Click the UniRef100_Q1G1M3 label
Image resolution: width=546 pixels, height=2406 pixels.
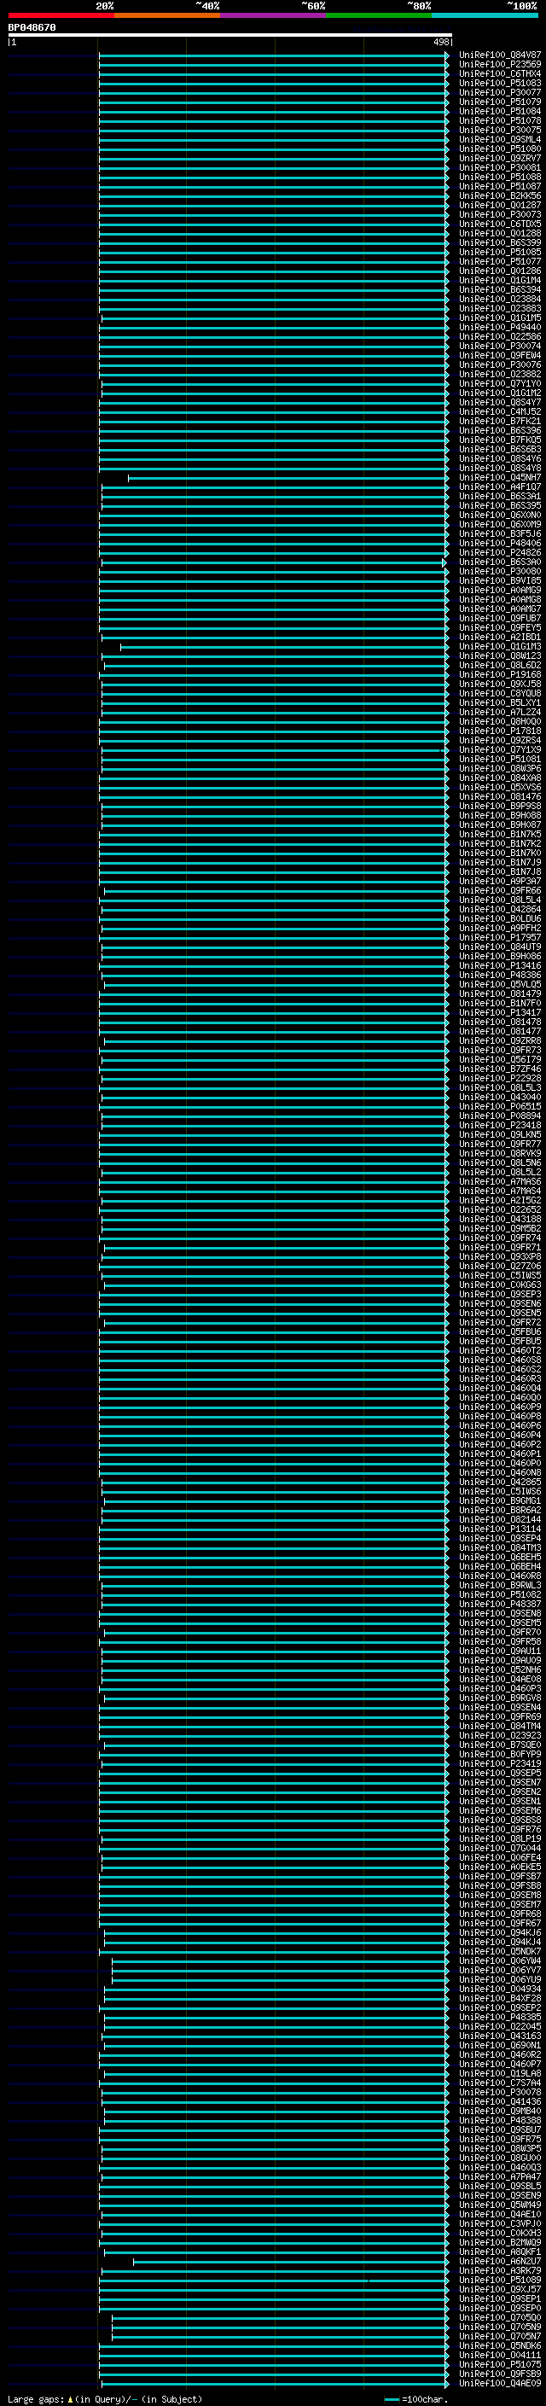coord(500,646)
